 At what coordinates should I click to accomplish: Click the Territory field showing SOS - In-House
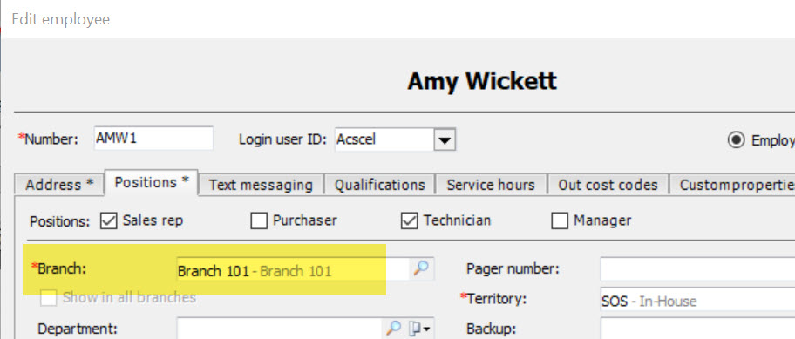coord(697,301)
